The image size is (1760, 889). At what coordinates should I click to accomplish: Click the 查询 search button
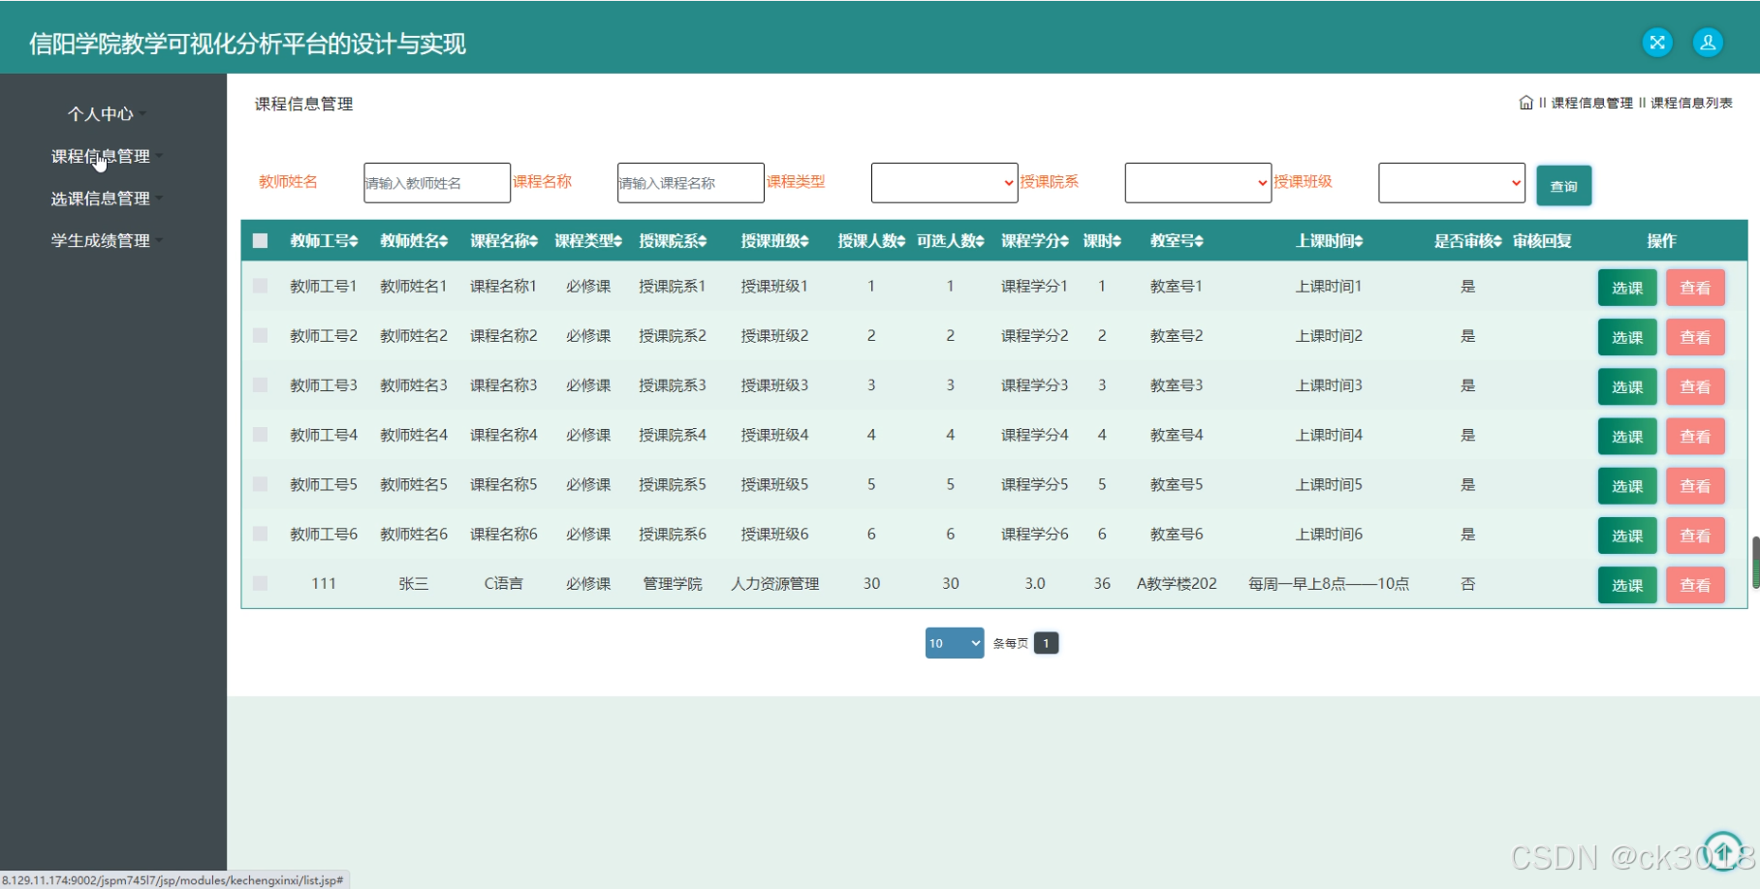point(1564,186)
